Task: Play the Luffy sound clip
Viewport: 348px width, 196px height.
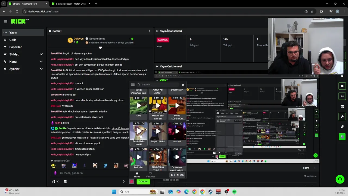Action: click(139, 105)
